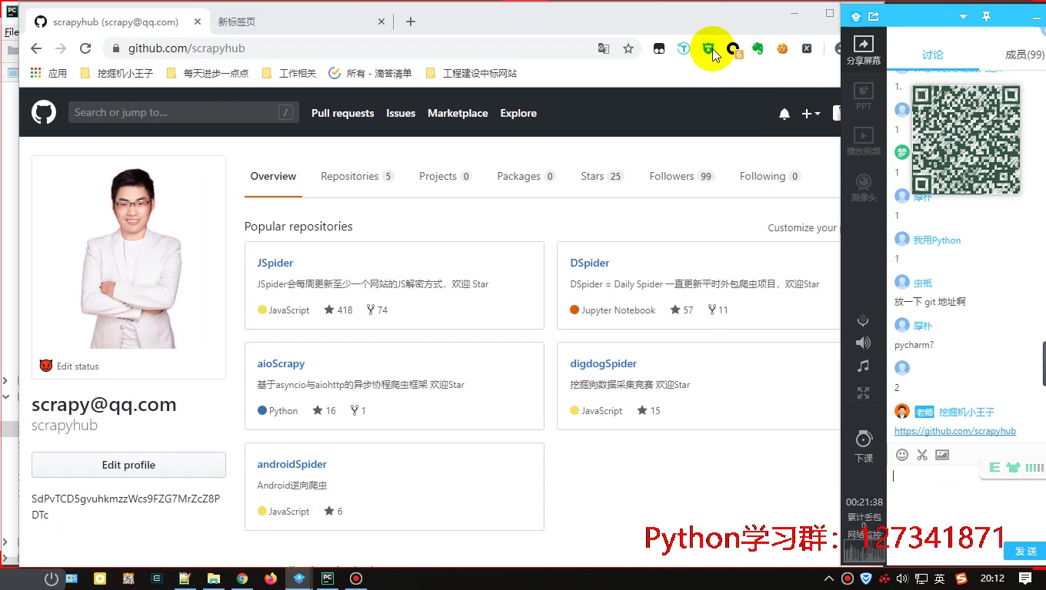Click 播放视频 play video in side panel
Screen dimensions: 1046x590
pos(864,142)
